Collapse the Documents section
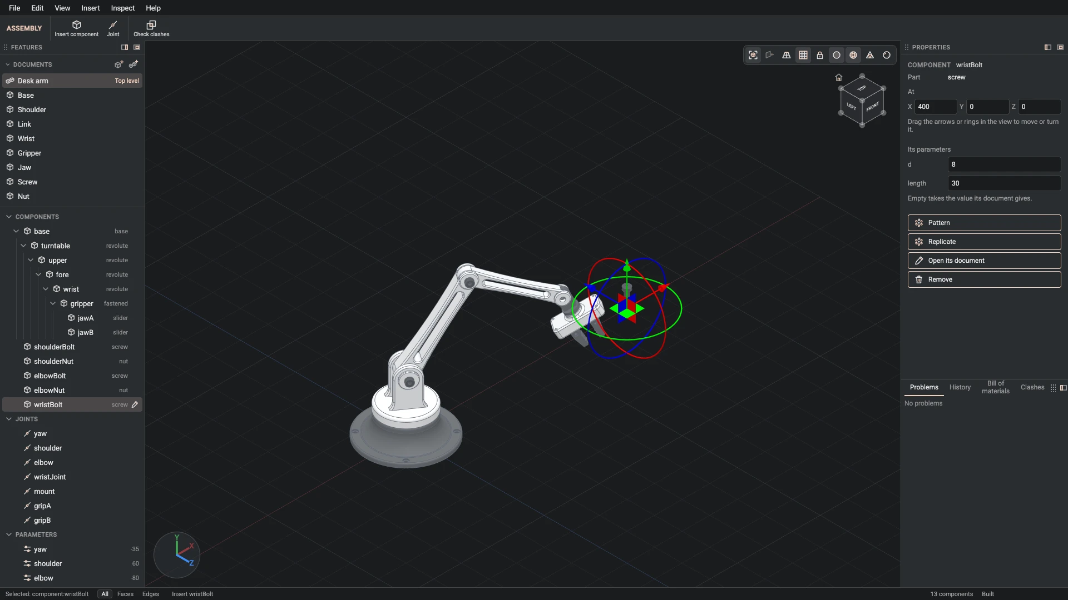The image size is (1068, 600). 8,64
